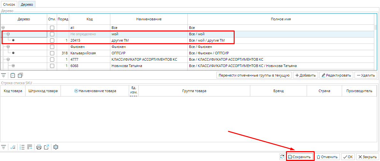Mark the checkbox in the Кальварийская row
The image size is (380, 161).
click(x=52, y=53)
